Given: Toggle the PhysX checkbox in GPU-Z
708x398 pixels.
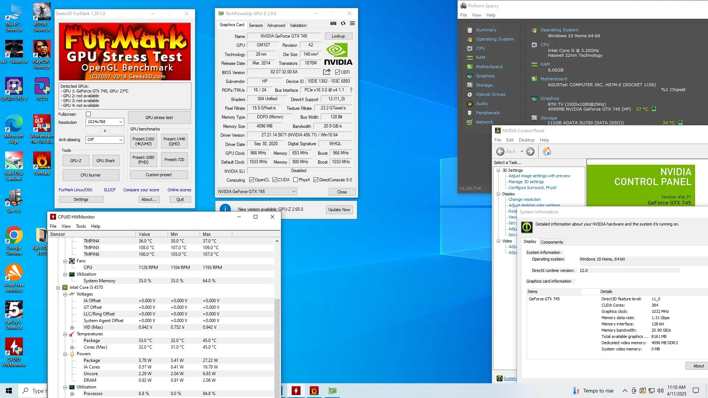Looking at the screenshot, I should [295, 180].
